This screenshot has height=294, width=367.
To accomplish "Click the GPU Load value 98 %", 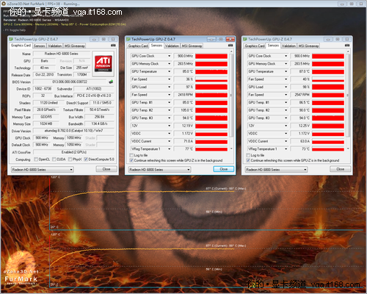I will coord(300,87).
